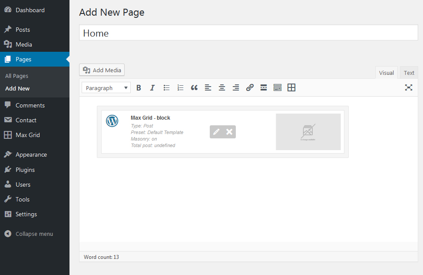Open Posts in the sidebar
The image size is (423, 275).
tap(35, 30)
